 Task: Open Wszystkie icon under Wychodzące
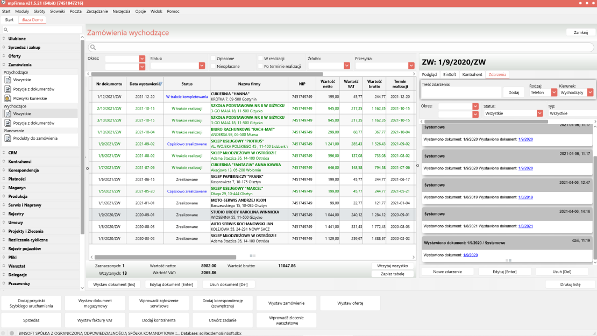coord(8,114)
